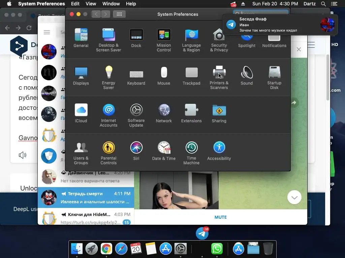Viewport: 345px width, 258px height.
Task: Open Sound preferences
Action: pos(247,76)
